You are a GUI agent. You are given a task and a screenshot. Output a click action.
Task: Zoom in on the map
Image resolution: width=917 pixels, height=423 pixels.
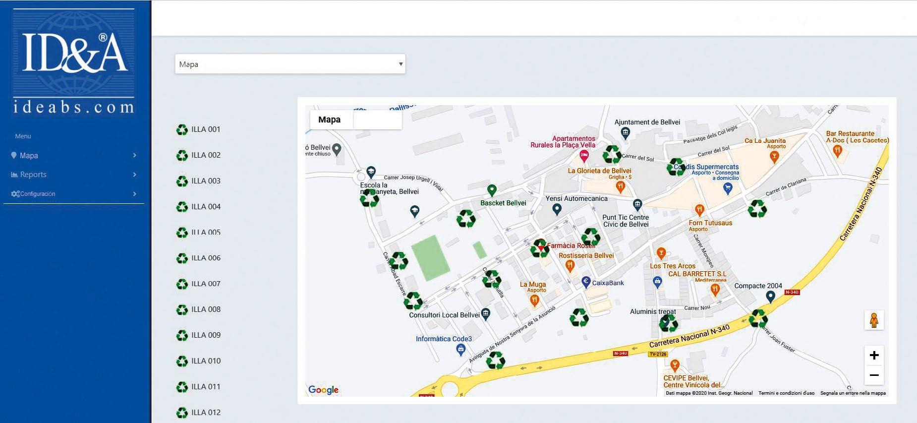point(874,355)
